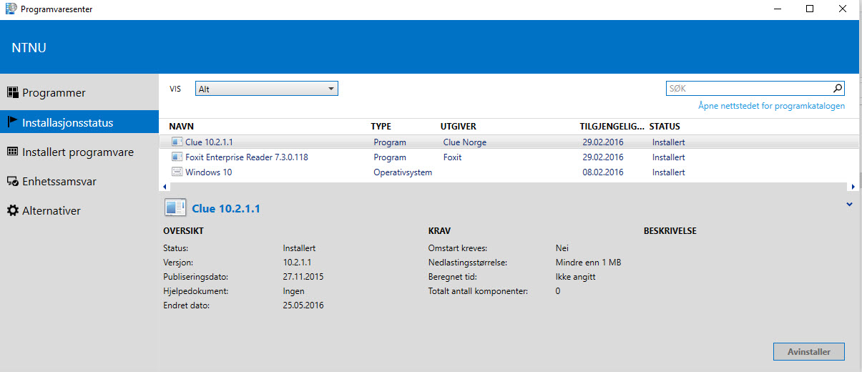Screen dimensions: 862x372
Task: Click the BESKRIVELSE heading
Action: click(670, 231)
